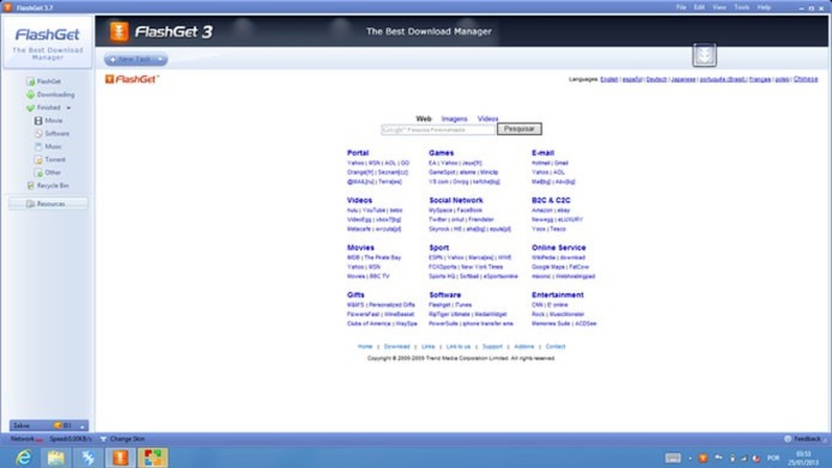832x468 pixels.
Task: Click the floating download drop-zone icon
Action: point(704,55)
